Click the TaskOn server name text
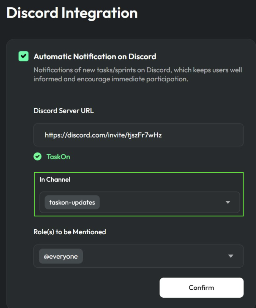Image resolution: width=256 pixels, height=308 pixels. click(58, 157)
